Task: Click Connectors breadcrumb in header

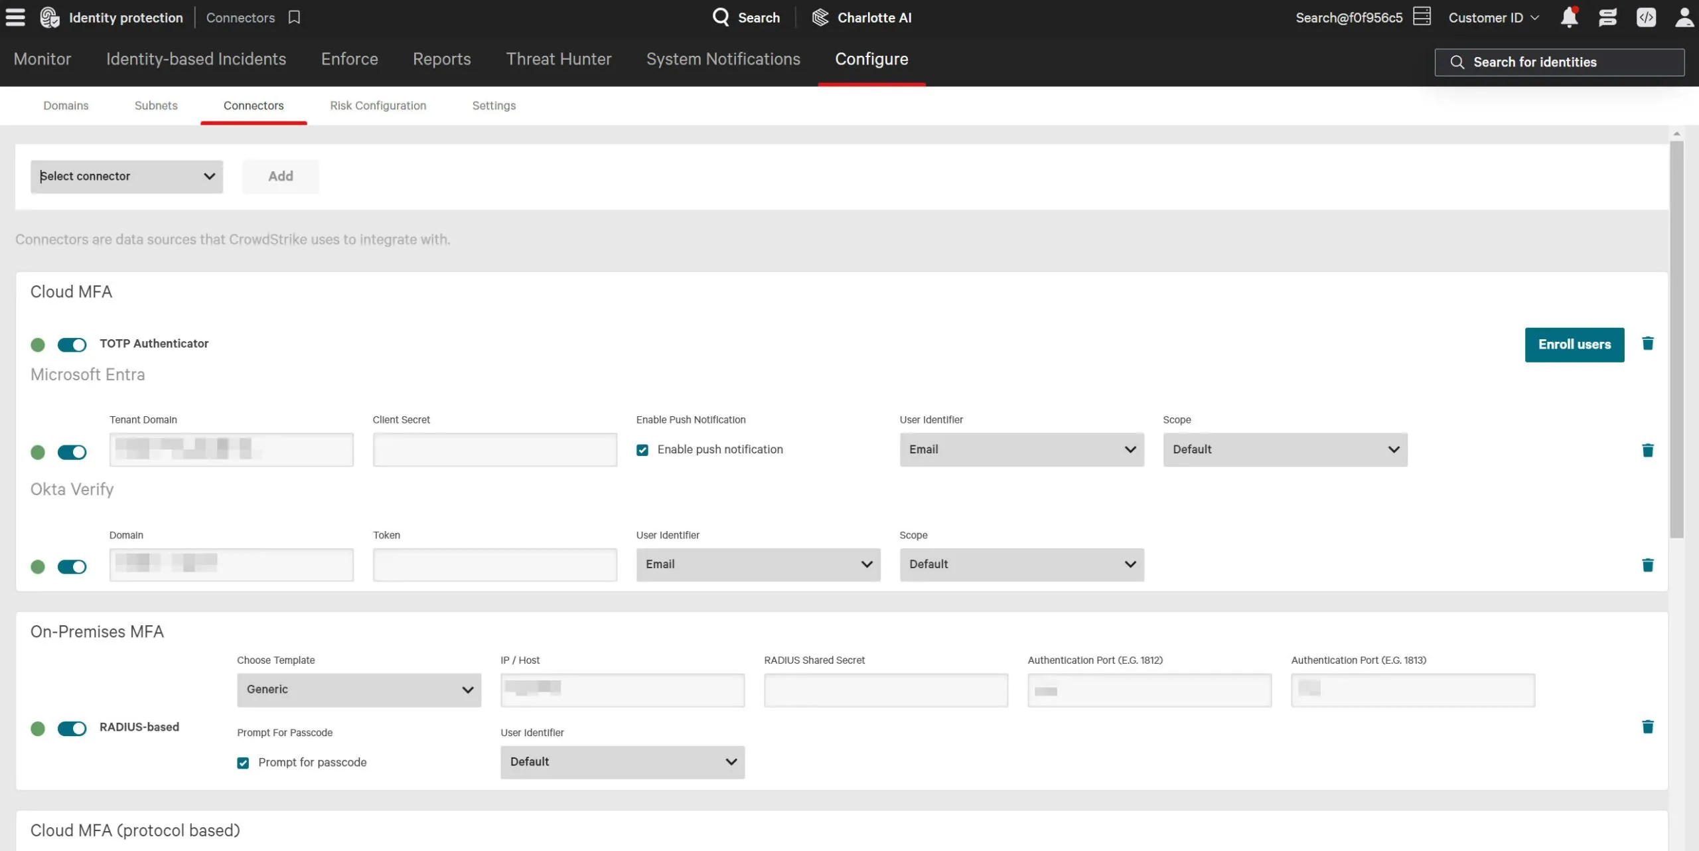Action: (240, 18)
